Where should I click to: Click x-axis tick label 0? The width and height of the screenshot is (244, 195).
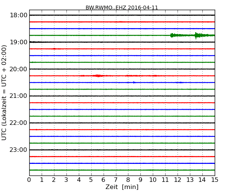point(29,180)
